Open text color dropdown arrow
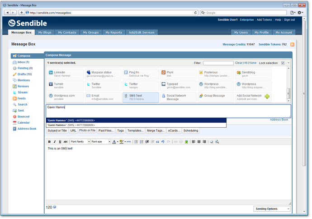312x219 pixels. pos(118,142)
